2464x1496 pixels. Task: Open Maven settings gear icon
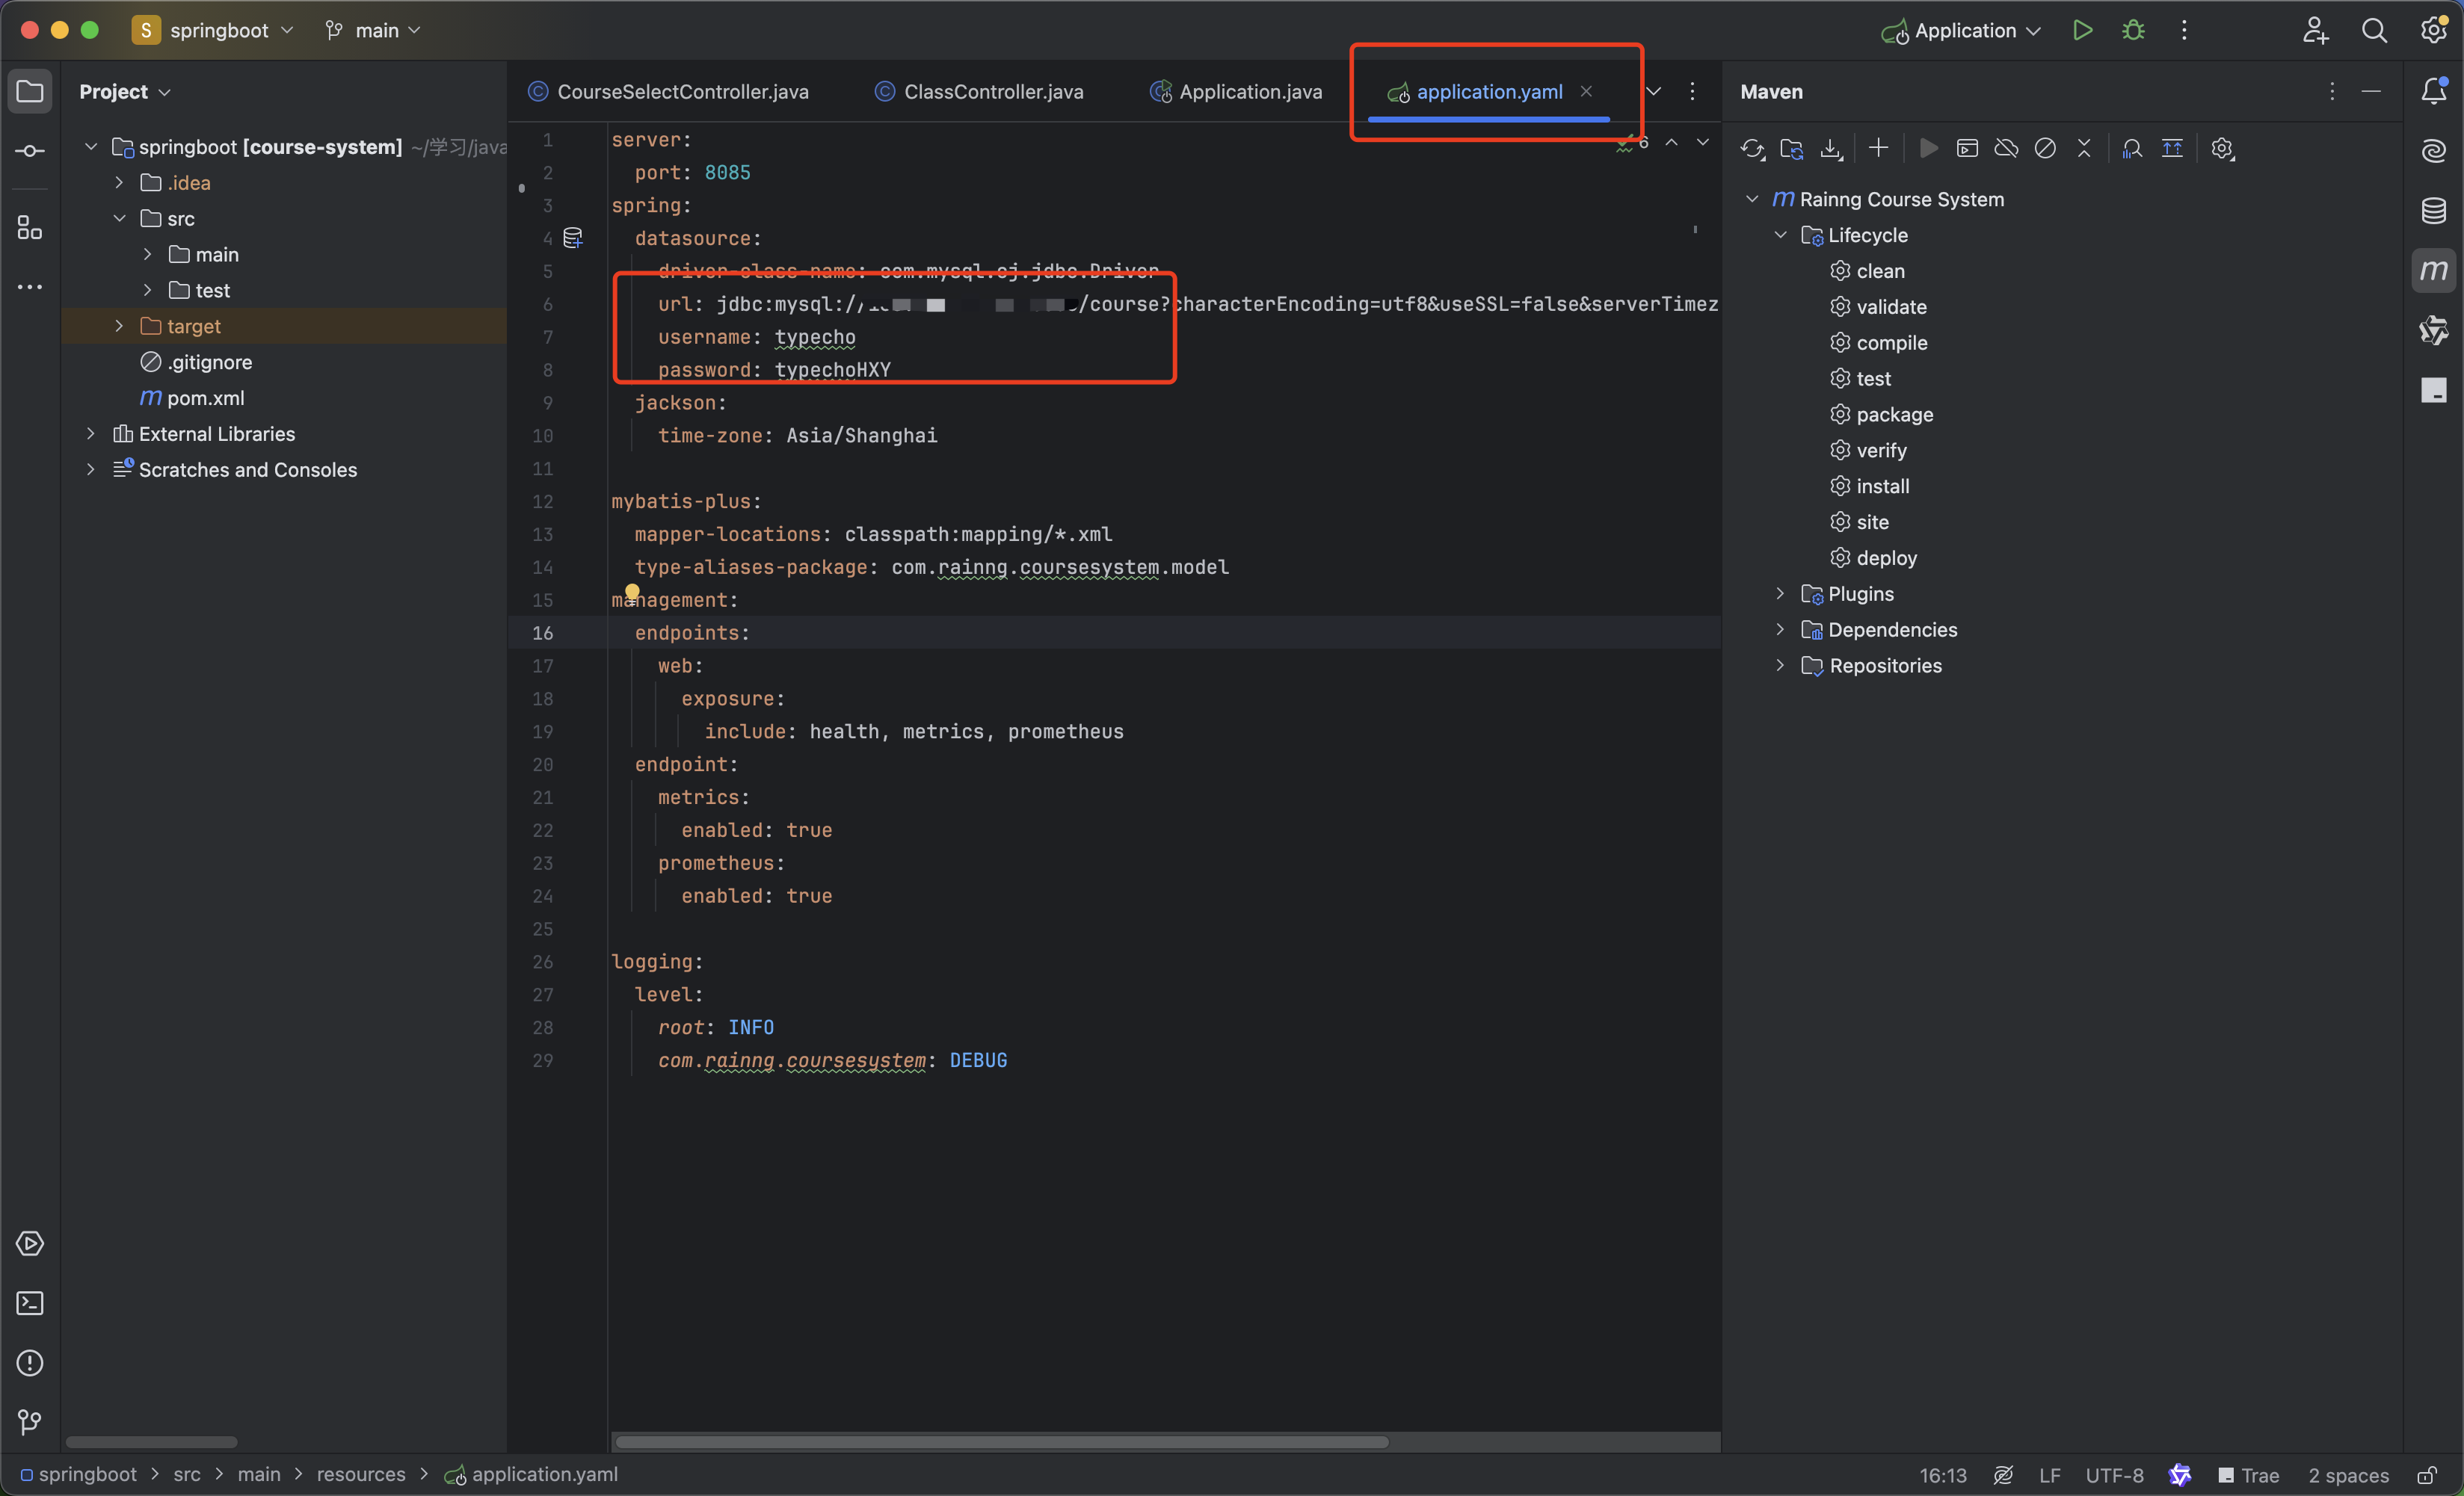(2222, 149)
